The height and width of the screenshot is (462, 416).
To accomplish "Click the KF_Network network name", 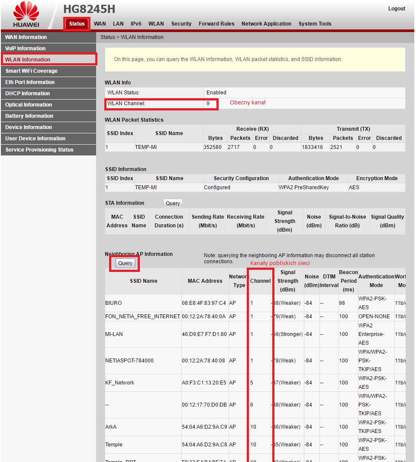I will tap(119, 383).
